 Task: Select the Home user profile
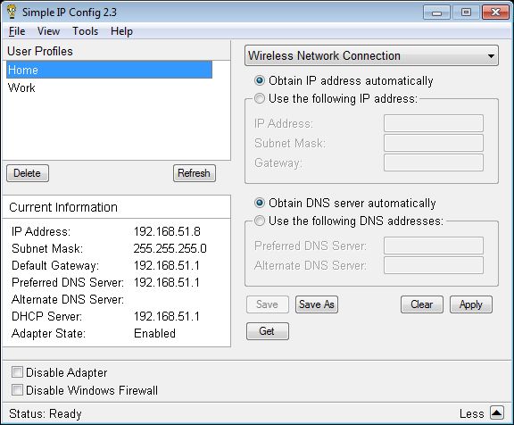[109, 70]
